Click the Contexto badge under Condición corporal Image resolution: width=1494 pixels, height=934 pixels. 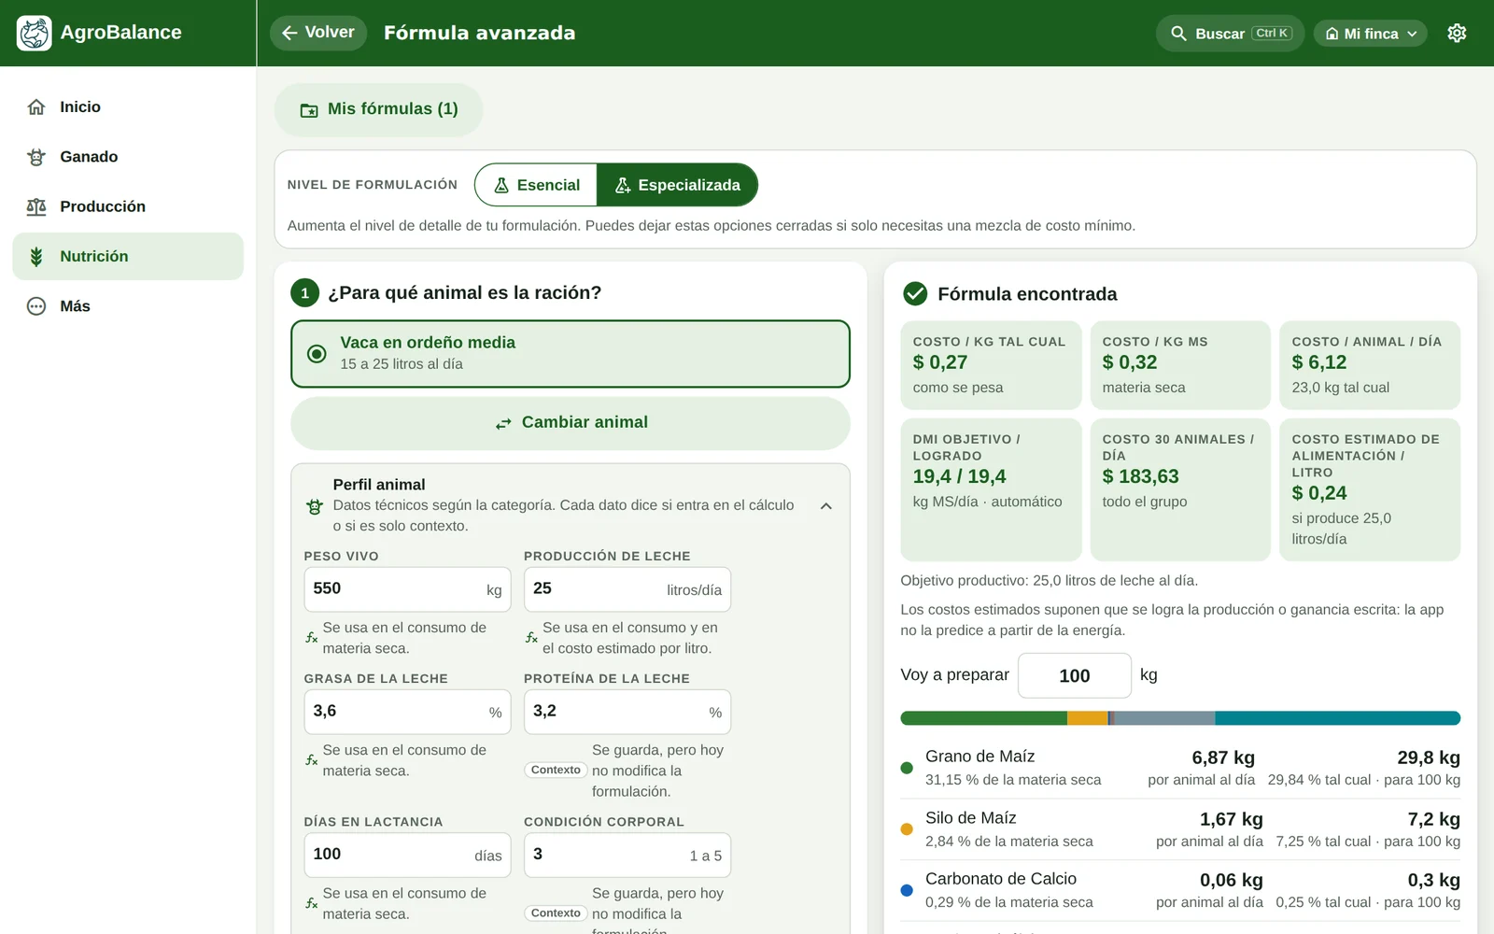click(556, 913)
